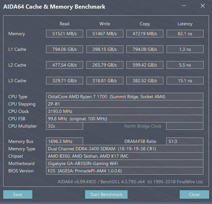Click the Save button
212x204 pixels.
point(18,194)
